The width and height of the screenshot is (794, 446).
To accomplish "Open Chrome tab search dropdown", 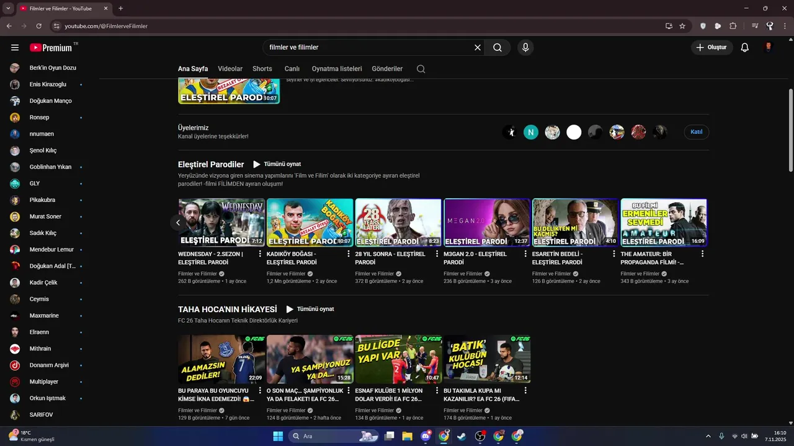I will 8,8.
